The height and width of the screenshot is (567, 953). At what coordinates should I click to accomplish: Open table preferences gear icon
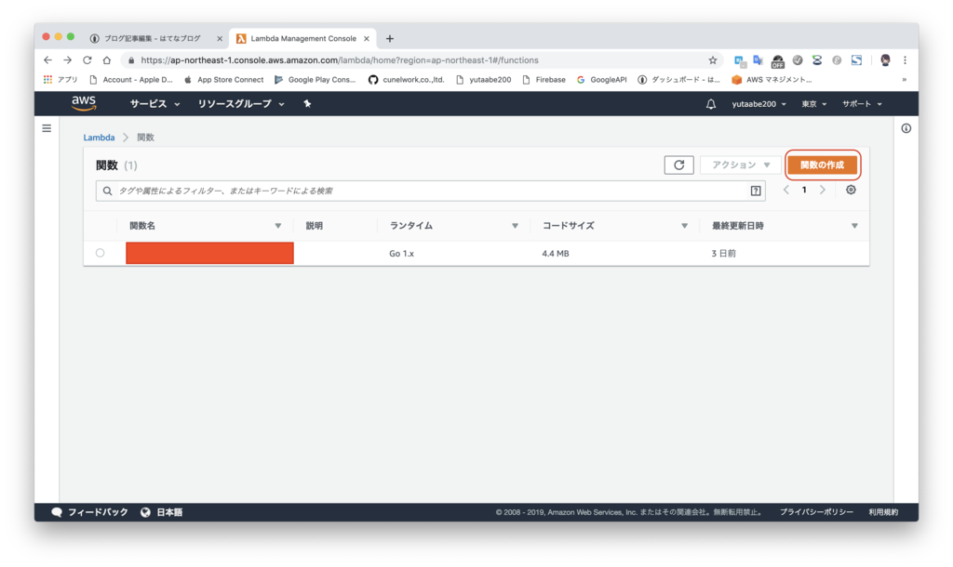pyautogui.click(x=851, y=190)
